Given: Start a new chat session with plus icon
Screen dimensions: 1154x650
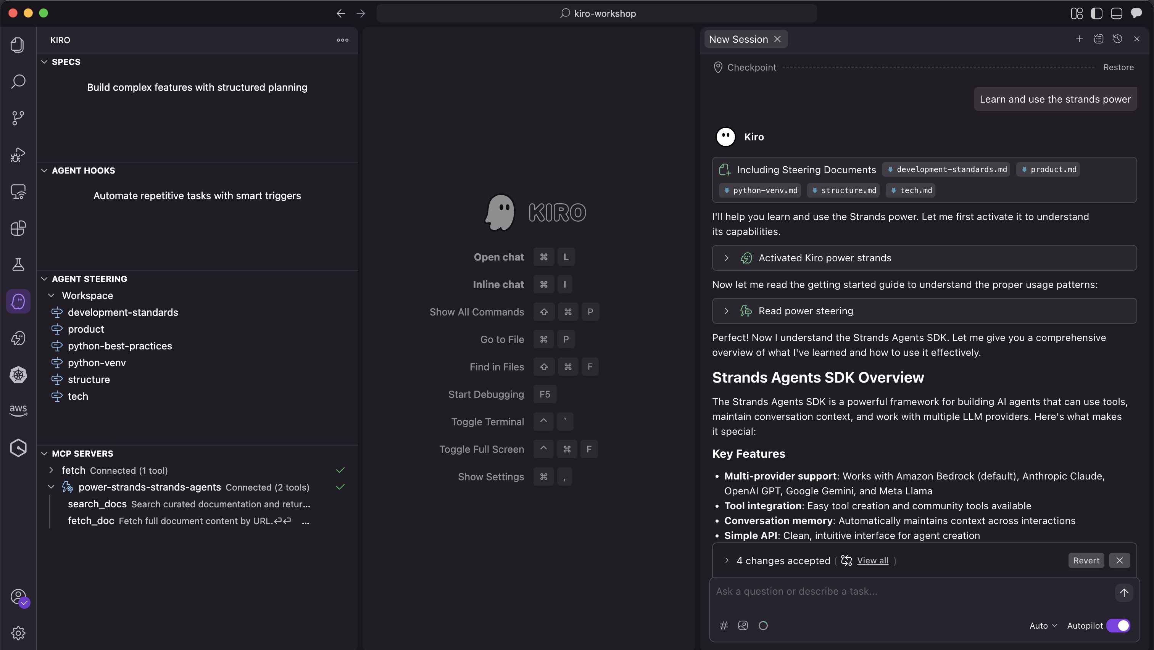Looking at the screenshot, I should coord(1079,39).
